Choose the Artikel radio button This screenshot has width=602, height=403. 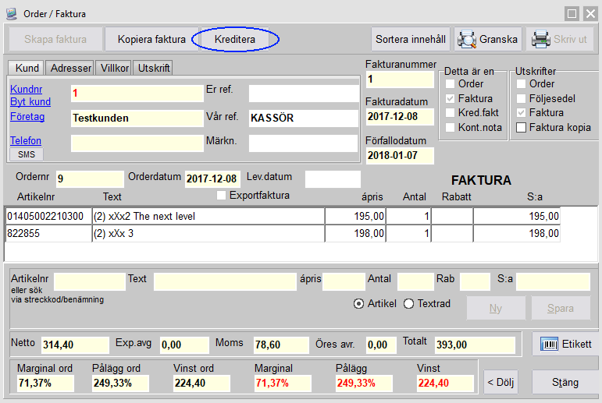[359, 303]
